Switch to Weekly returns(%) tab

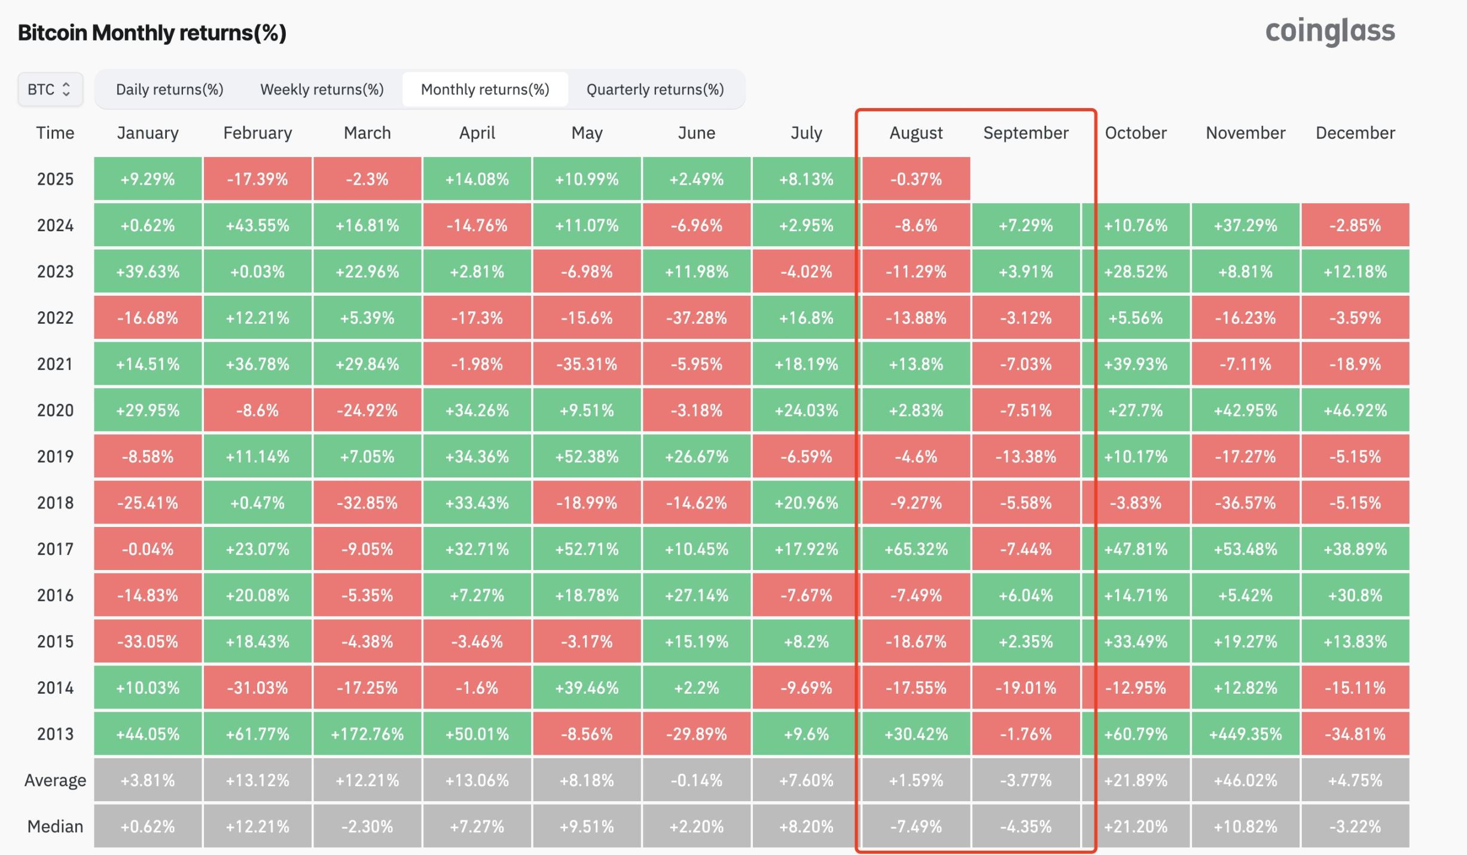pos(322,90)
